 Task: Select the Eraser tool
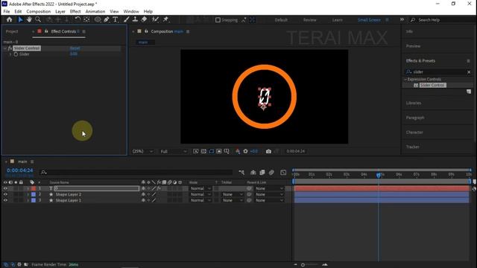pos(144,20)
